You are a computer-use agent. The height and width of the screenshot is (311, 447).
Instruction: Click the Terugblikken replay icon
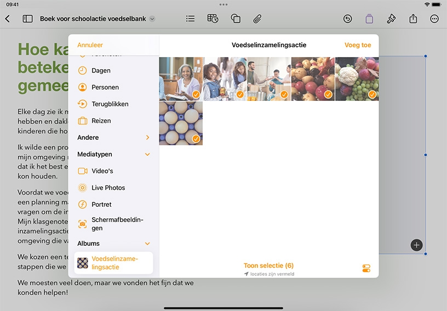[82, 104]
